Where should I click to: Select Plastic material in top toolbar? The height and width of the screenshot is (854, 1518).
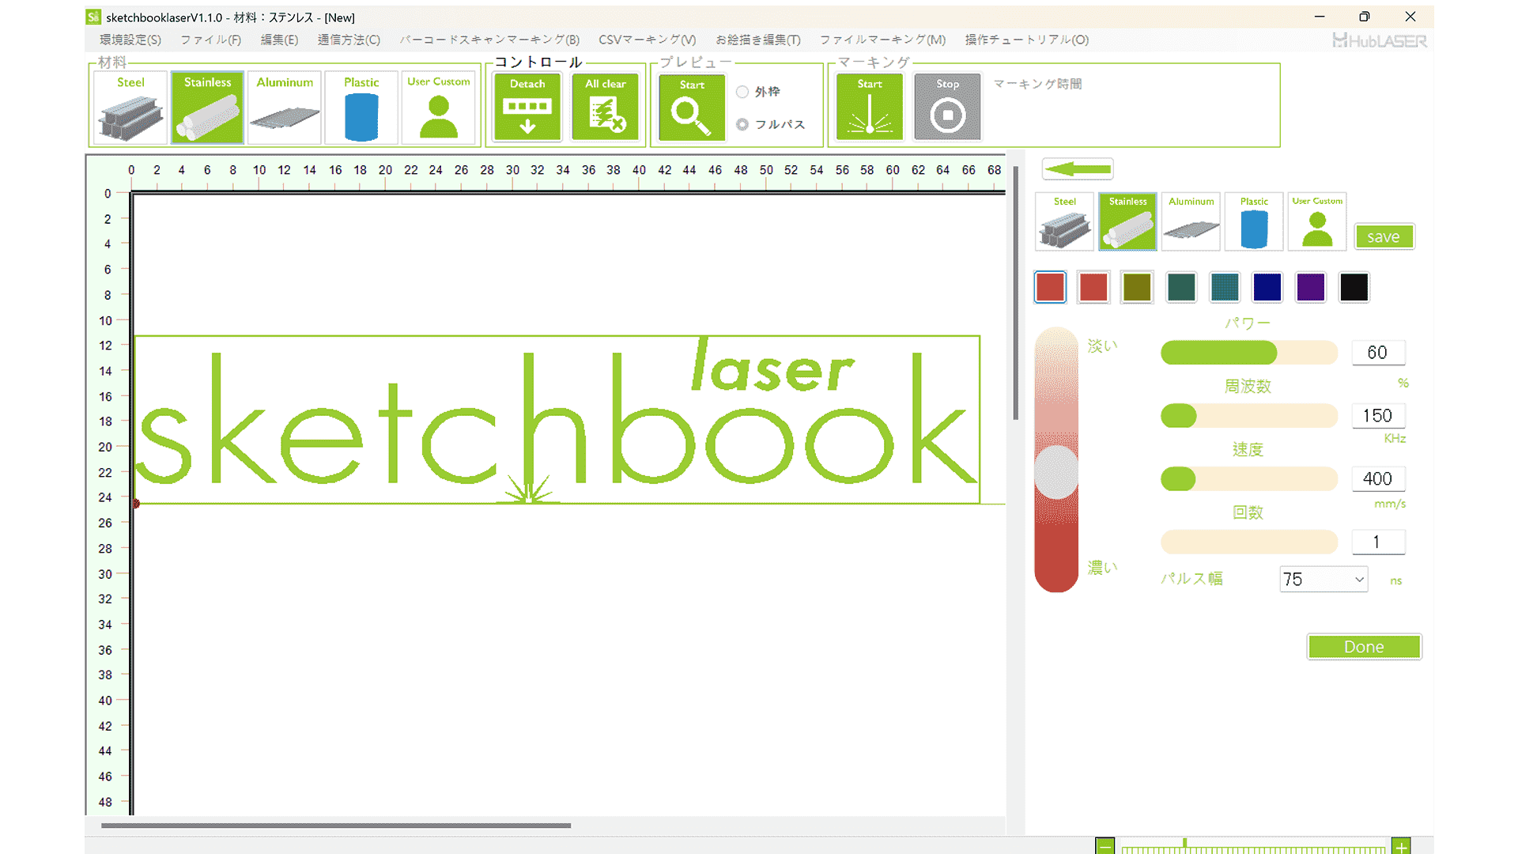[361, 108]
